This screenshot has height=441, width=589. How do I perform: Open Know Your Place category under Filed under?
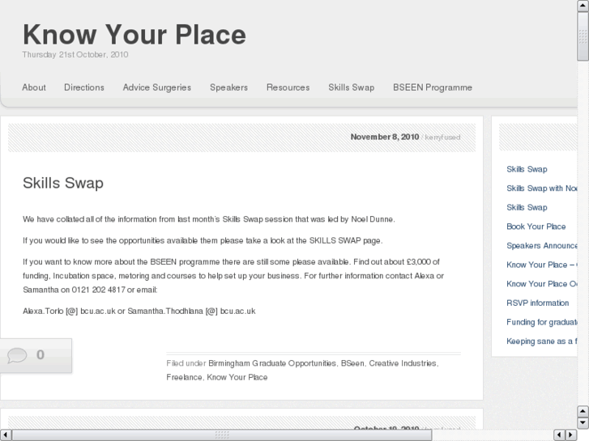(237, 377)
